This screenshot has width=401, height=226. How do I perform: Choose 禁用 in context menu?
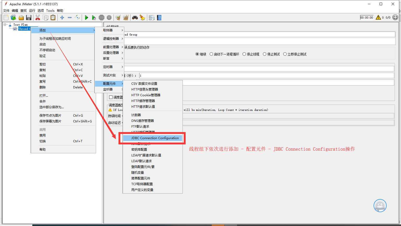click(63, 135)
